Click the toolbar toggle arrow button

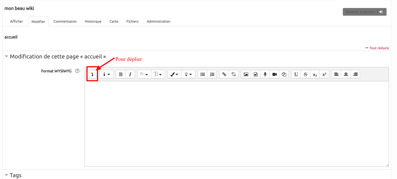92,75
